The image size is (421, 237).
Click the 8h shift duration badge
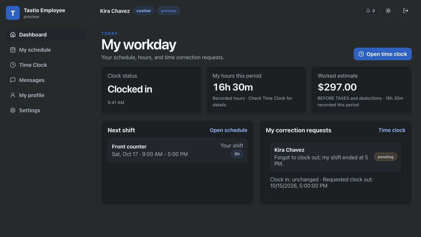pos(237,154)
